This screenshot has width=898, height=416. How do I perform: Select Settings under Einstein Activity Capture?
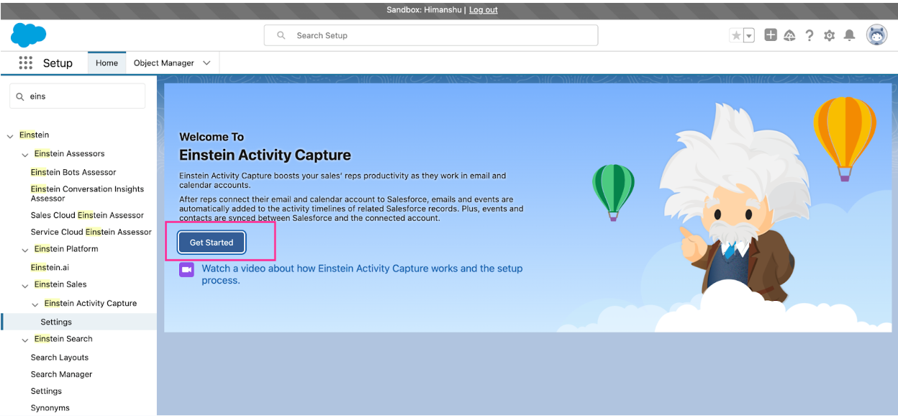click(x=56, y=322)
